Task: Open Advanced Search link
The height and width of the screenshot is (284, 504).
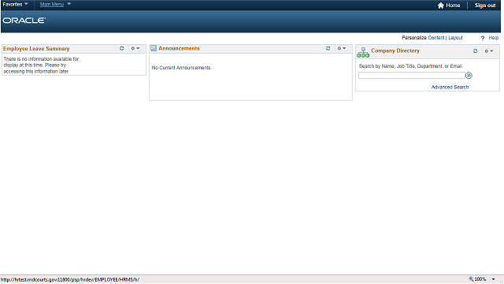Action: 450,87
